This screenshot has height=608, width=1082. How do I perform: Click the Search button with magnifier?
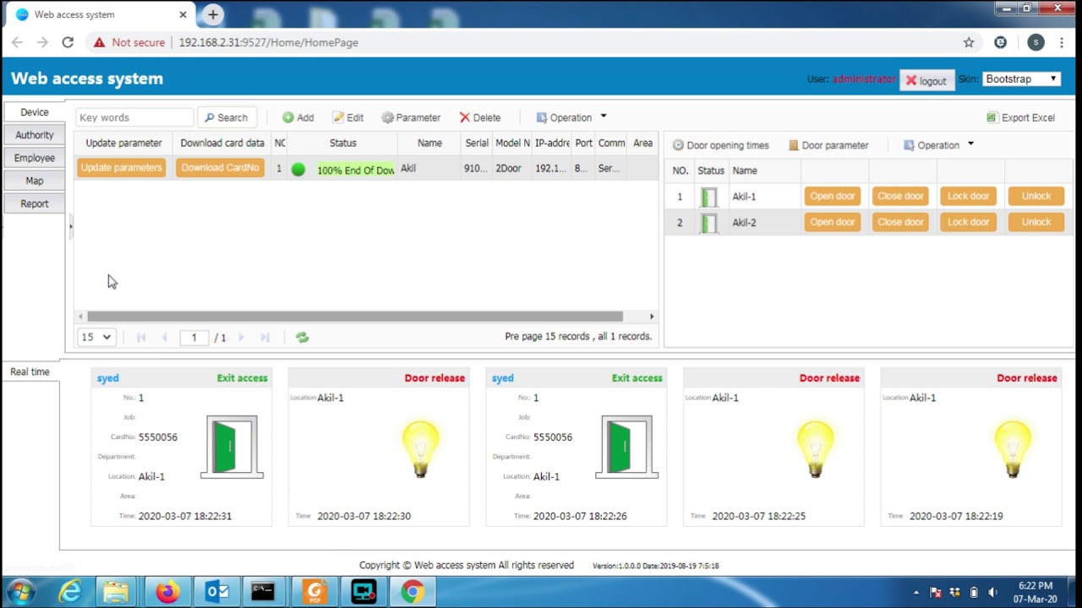pos(226,117)
